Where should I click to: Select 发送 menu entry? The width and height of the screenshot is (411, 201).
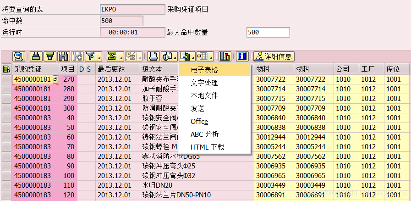[x=215, y=108]
